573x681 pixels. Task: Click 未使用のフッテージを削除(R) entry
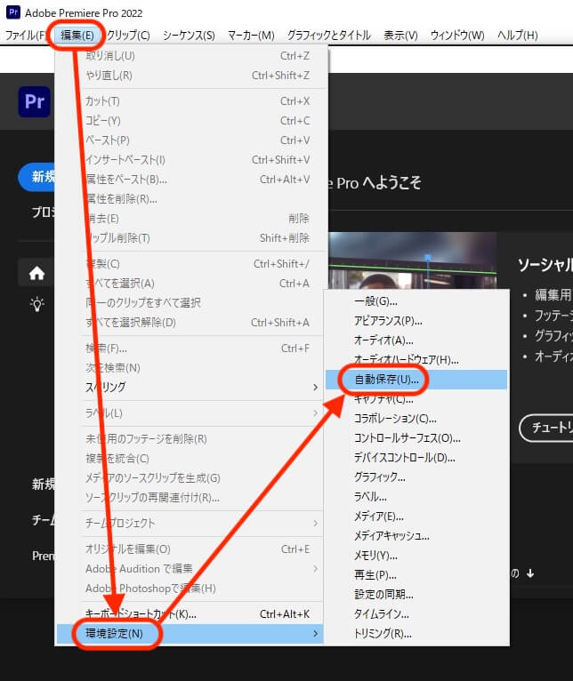190,438
